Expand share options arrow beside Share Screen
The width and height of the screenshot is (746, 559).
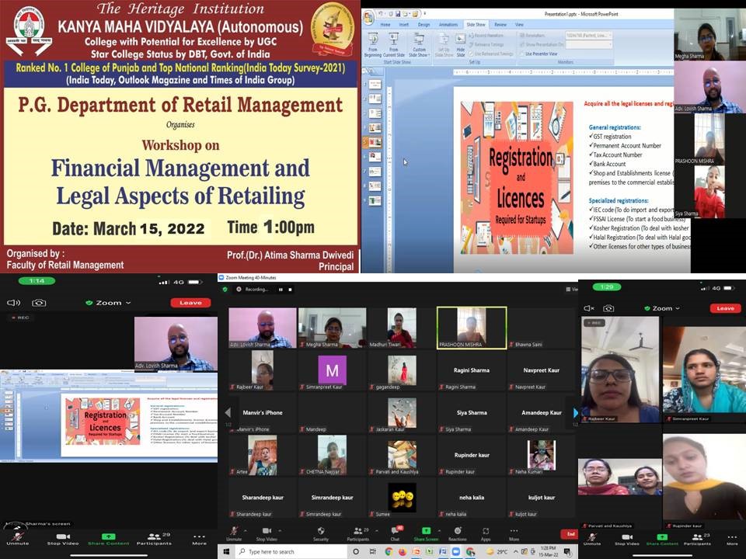click(438, 530)
